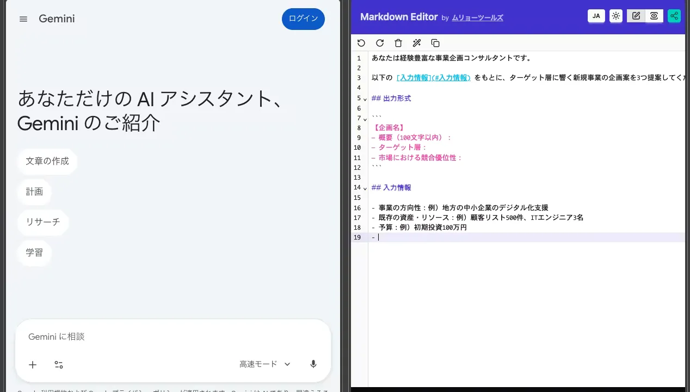Open the Gemini tools settings icon
This screenshot has height=392, width=690.
[x=59, y=364]
